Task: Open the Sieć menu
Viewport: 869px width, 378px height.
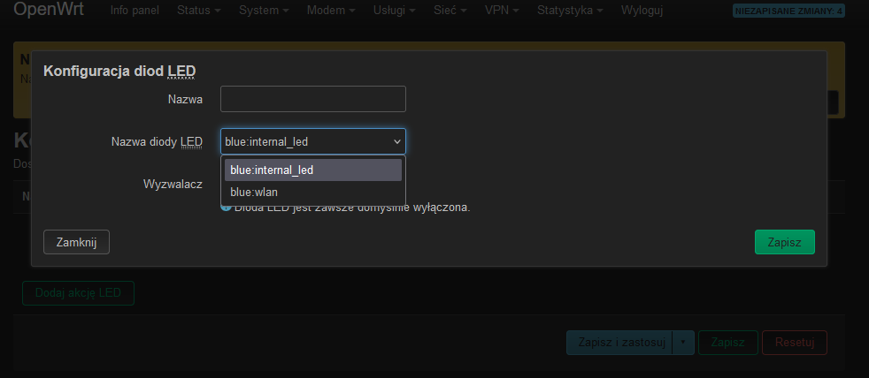Action: click(x=450, y=11)
